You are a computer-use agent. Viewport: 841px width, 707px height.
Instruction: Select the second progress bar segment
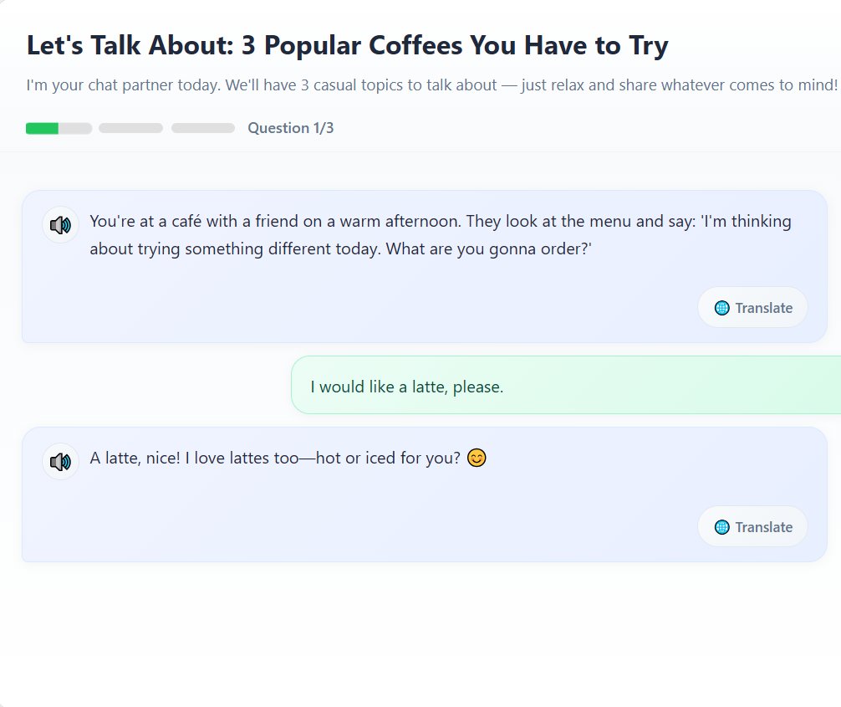(130, 128)
